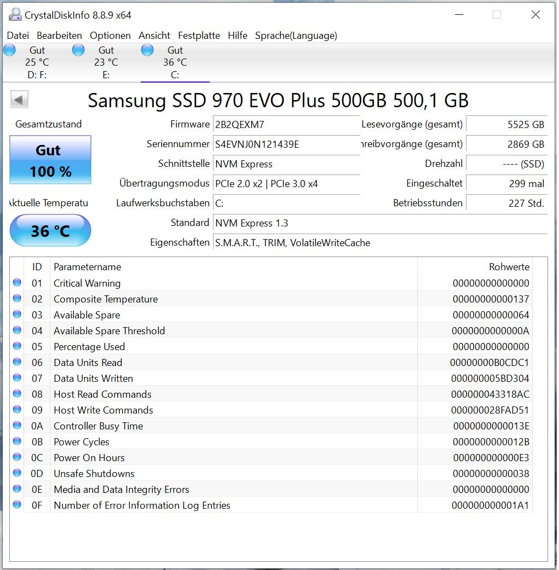Click the status orb of Host Write Commands row

(x=17, y=409)
